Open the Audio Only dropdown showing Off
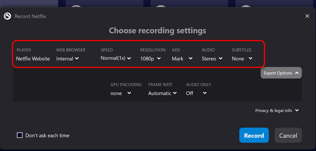This screenshot has height=151, width=316. coord(196,93)
